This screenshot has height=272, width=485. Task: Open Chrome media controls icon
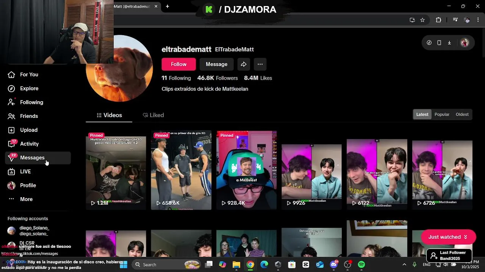[x=455, y=20]
